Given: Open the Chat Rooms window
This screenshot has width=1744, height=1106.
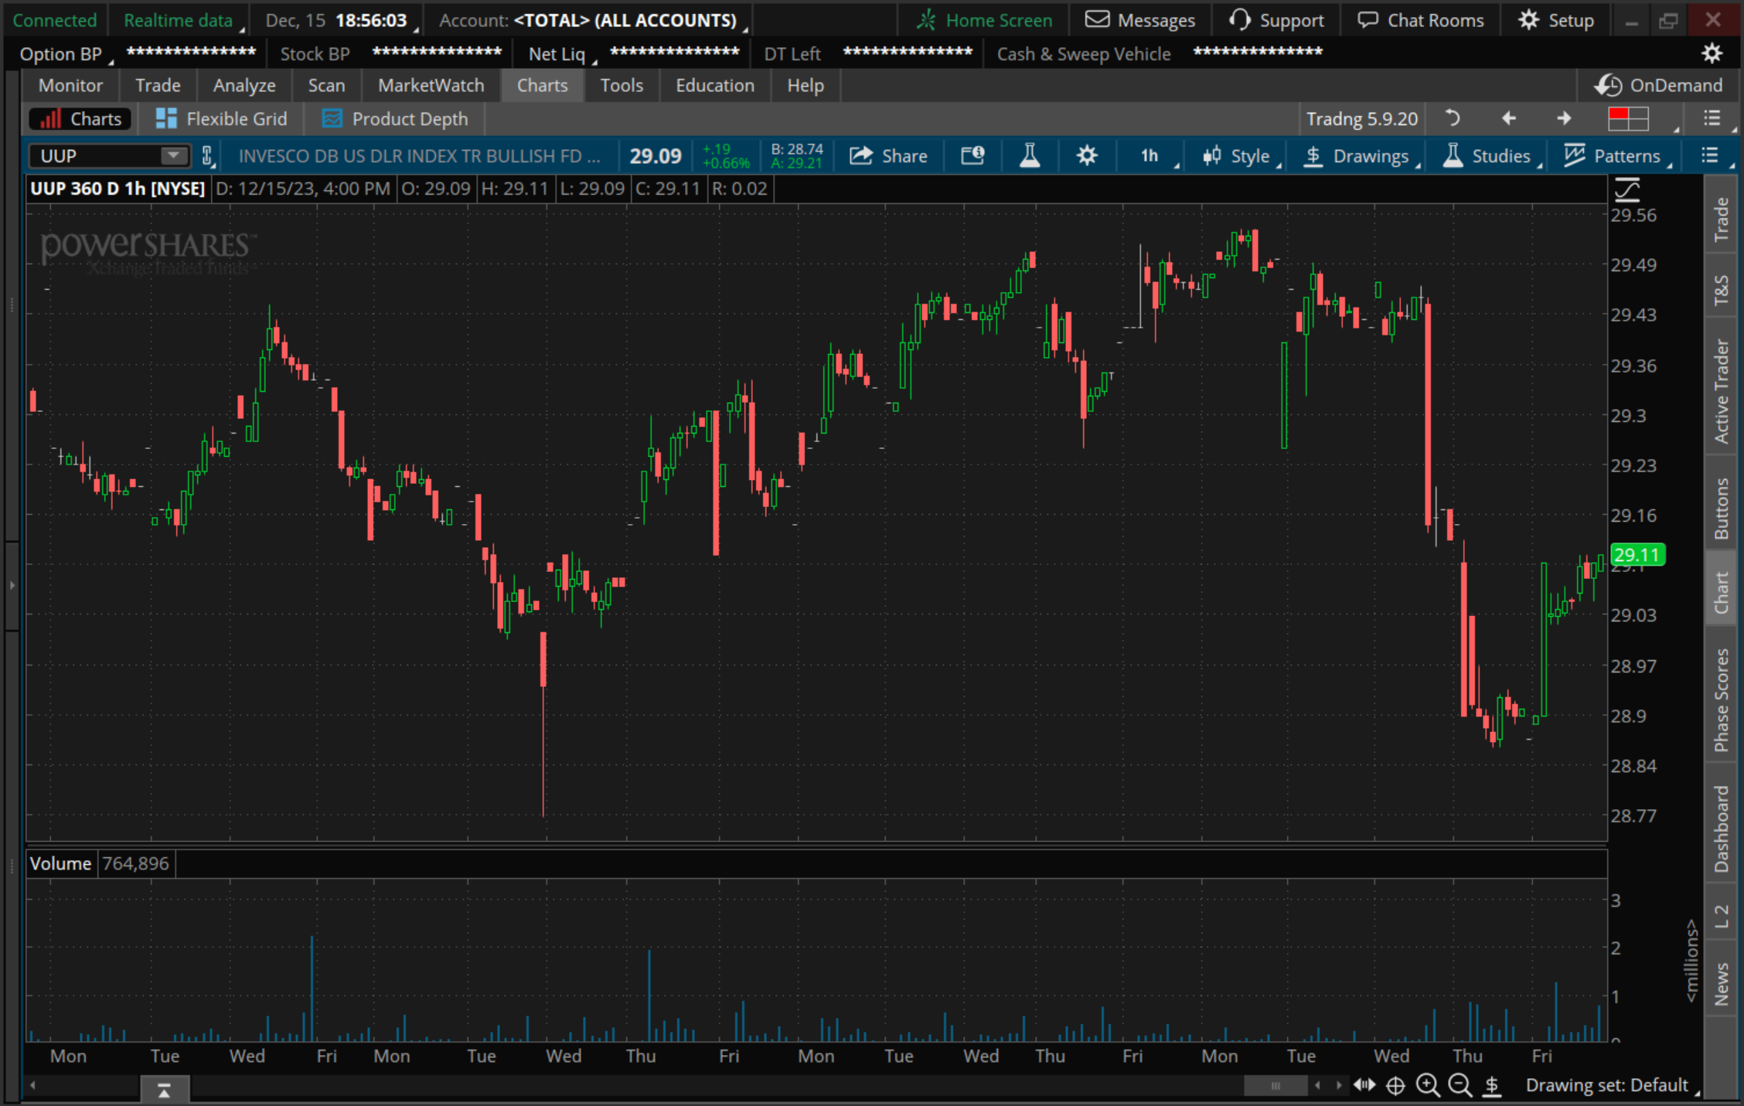Looking at the screenshot, I should coord(1421,20).
